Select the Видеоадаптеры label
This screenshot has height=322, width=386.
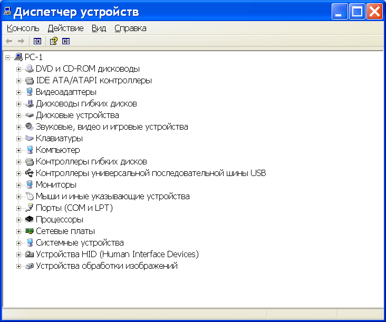click(66, 92)
